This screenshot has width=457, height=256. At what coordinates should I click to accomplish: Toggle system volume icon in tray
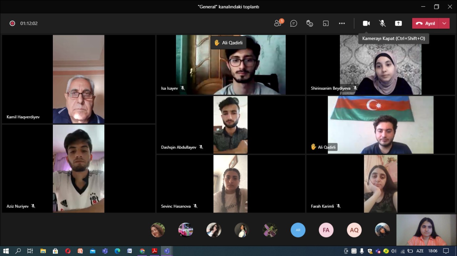coord(394,251)
